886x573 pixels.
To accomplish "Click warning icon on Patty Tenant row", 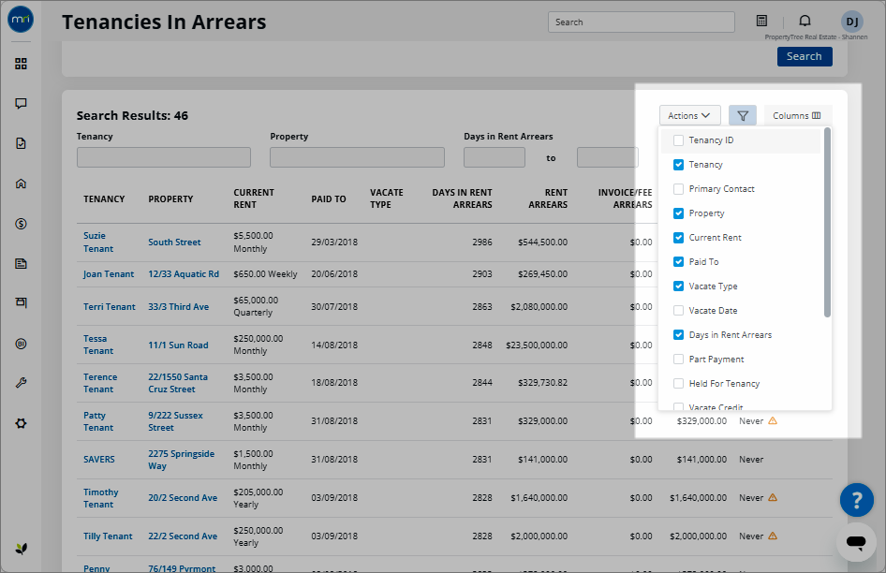I will click(x=773, y=420).
